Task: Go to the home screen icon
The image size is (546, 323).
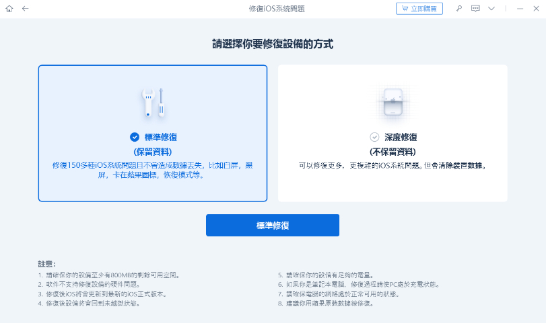Action: tap(9, 9)
